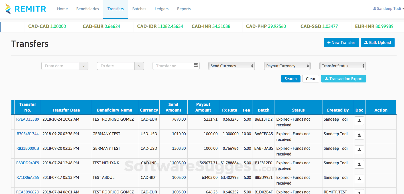
Task: Click the keyboard icon in Transfer no field
Action: [x=196, y=66]
